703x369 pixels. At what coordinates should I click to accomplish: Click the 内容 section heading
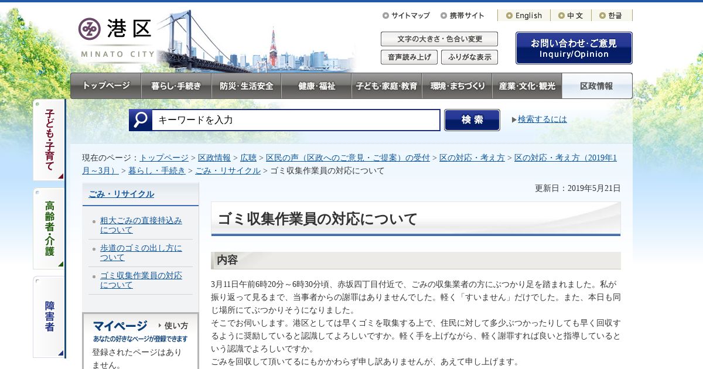coord(227,260)
